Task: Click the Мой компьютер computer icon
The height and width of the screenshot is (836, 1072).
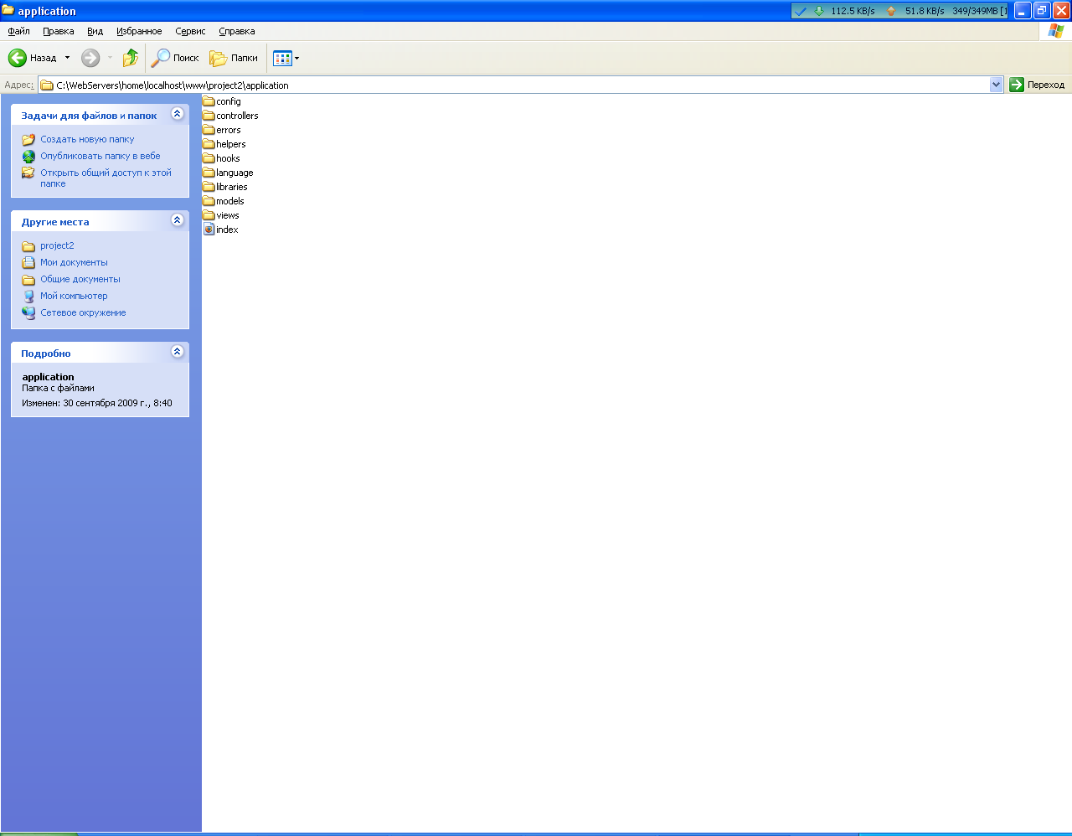Action: point(28,297)
